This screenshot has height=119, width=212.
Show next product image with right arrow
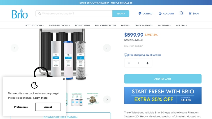pyautogui.click(x=107, y=48)
